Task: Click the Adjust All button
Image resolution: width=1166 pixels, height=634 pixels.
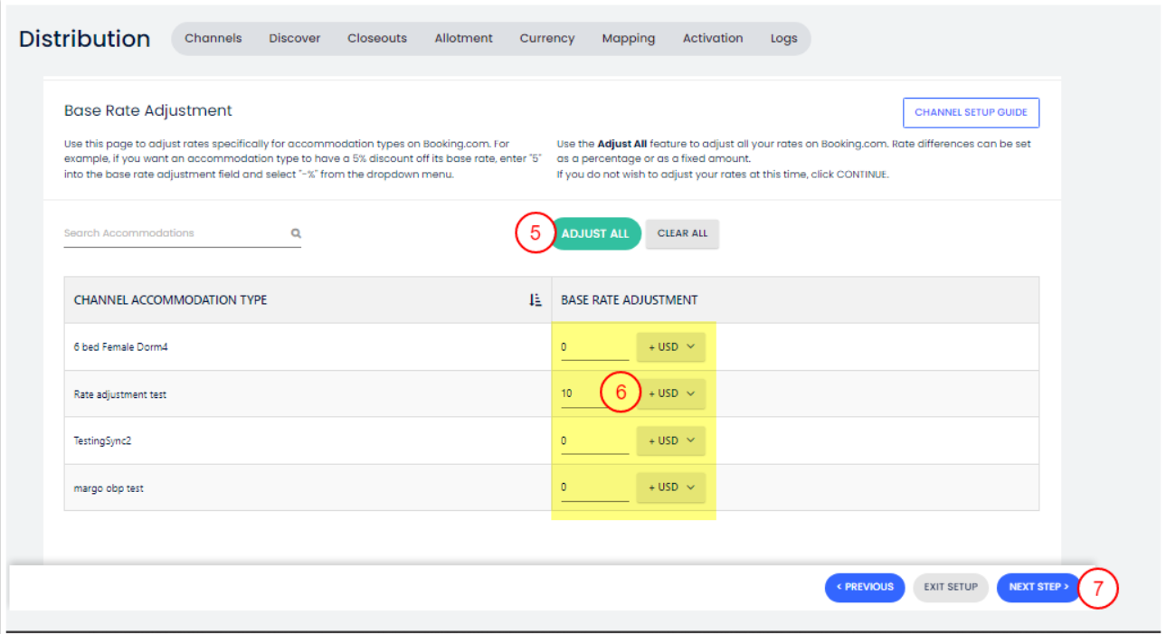Action: tap(595, 233)
